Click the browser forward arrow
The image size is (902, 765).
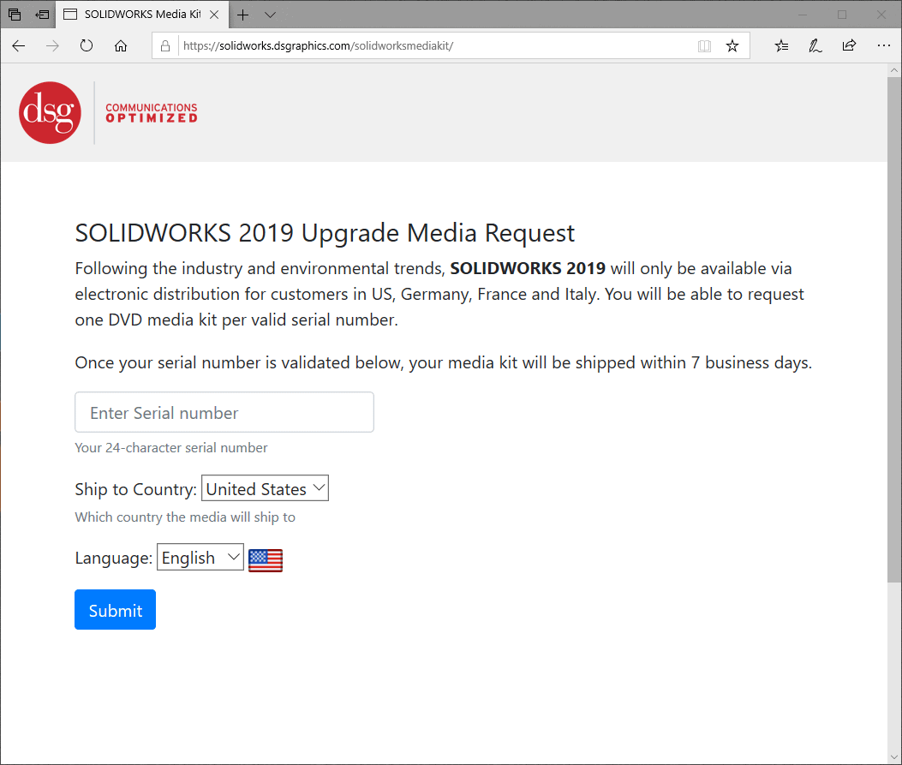[x=52, y=46]
